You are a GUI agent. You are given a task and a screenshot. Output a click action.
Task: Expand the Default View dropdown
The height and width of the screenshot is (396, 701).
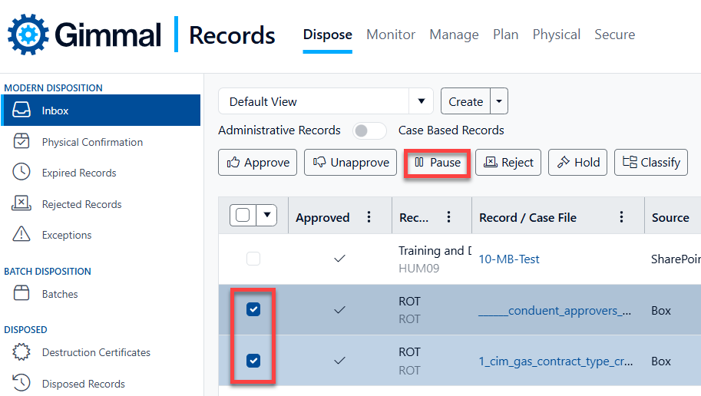click(420, 101)
